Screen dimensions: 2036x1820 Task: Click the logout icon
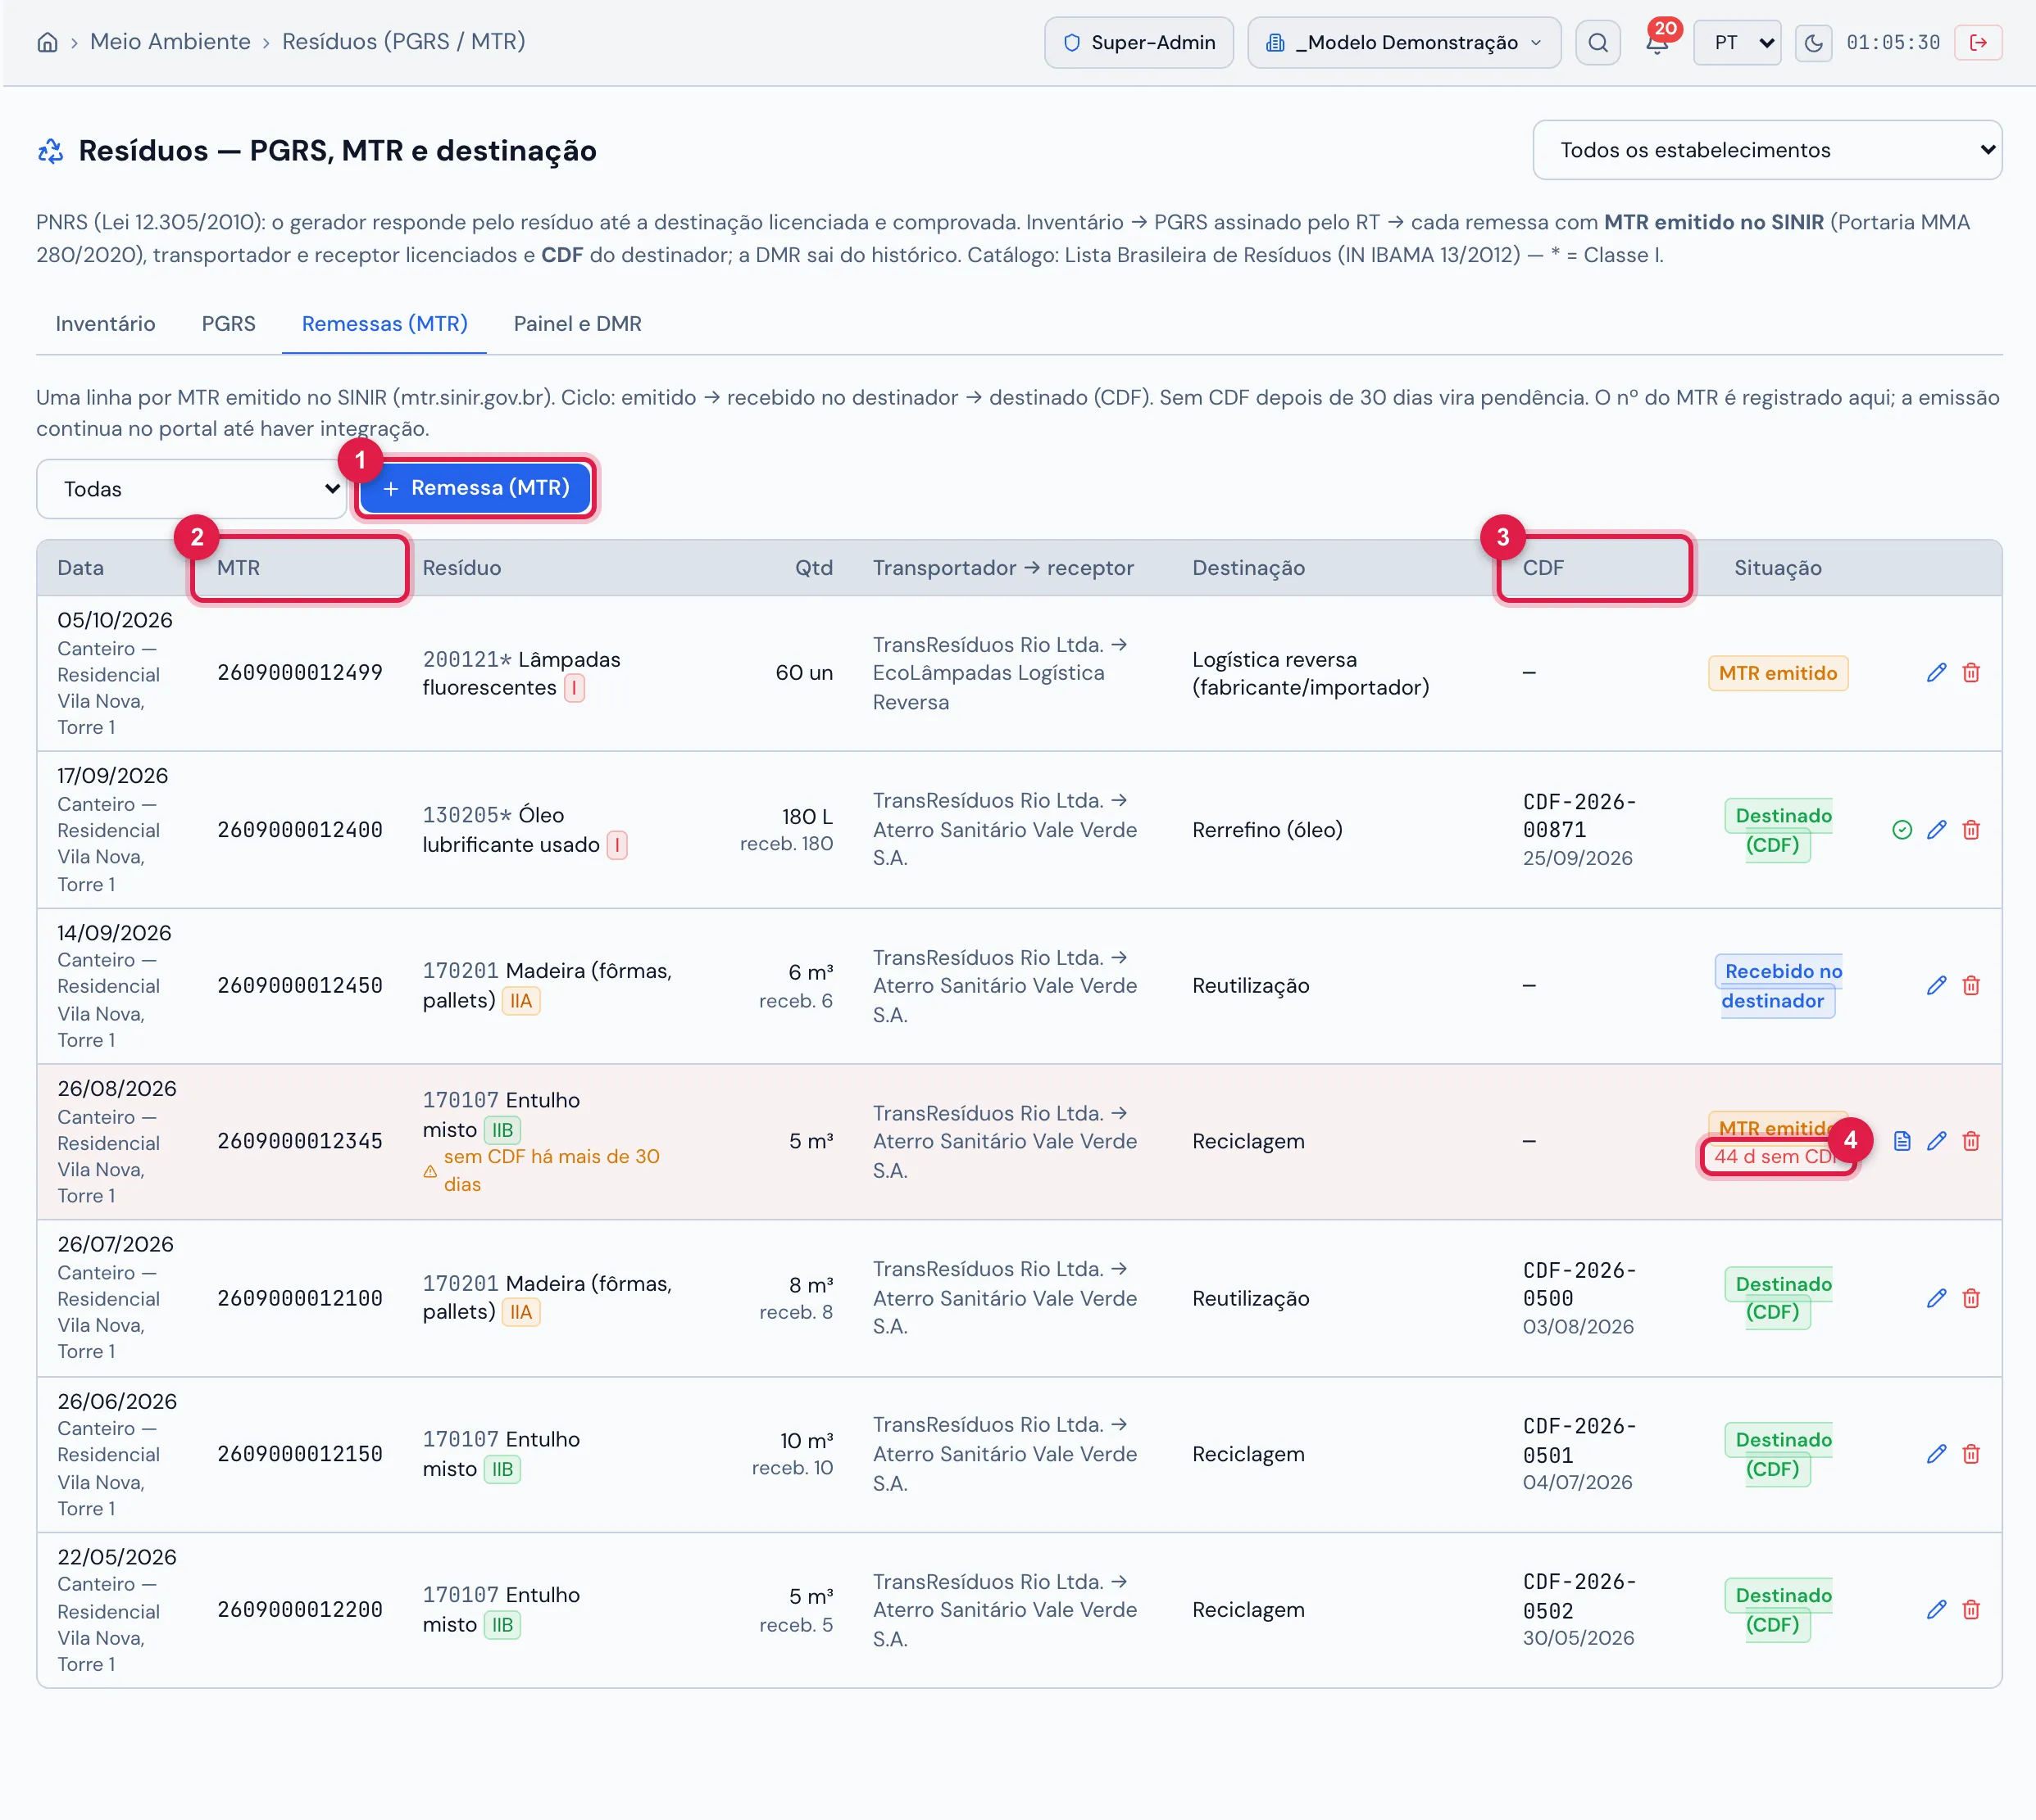coord(1978,42)
